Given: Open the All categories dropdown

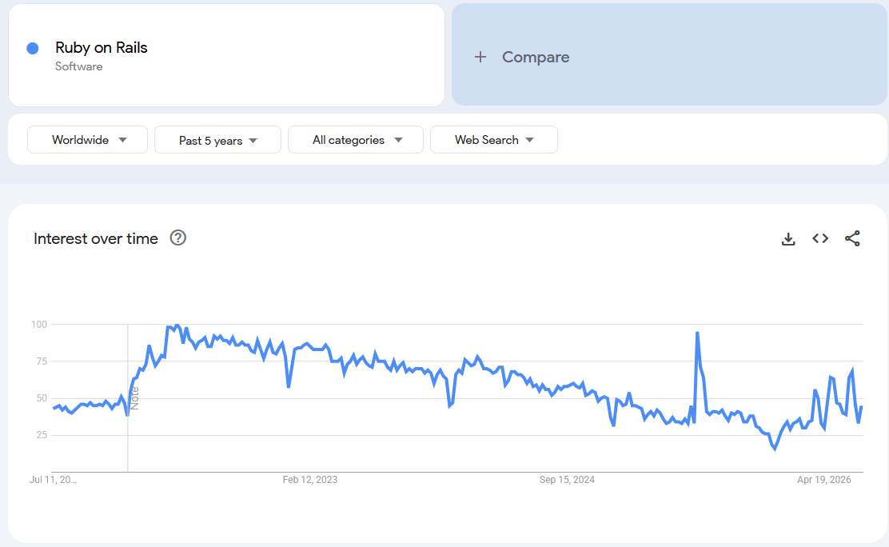Looking at the screenshot, I should (x=356, y=140).
